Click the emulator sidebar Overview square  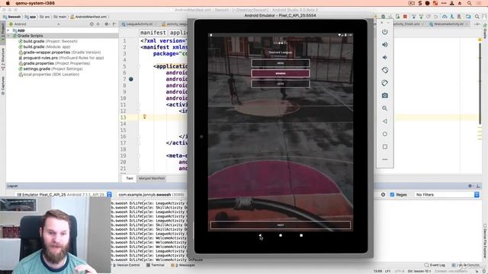coord(385,147)
